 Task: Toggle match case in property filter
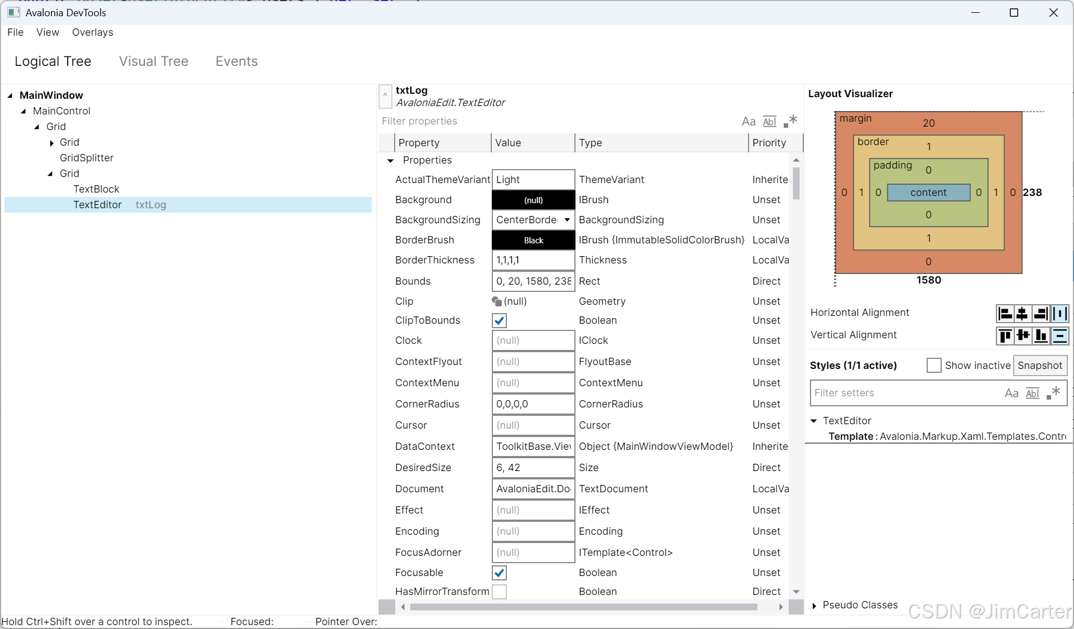748,122
